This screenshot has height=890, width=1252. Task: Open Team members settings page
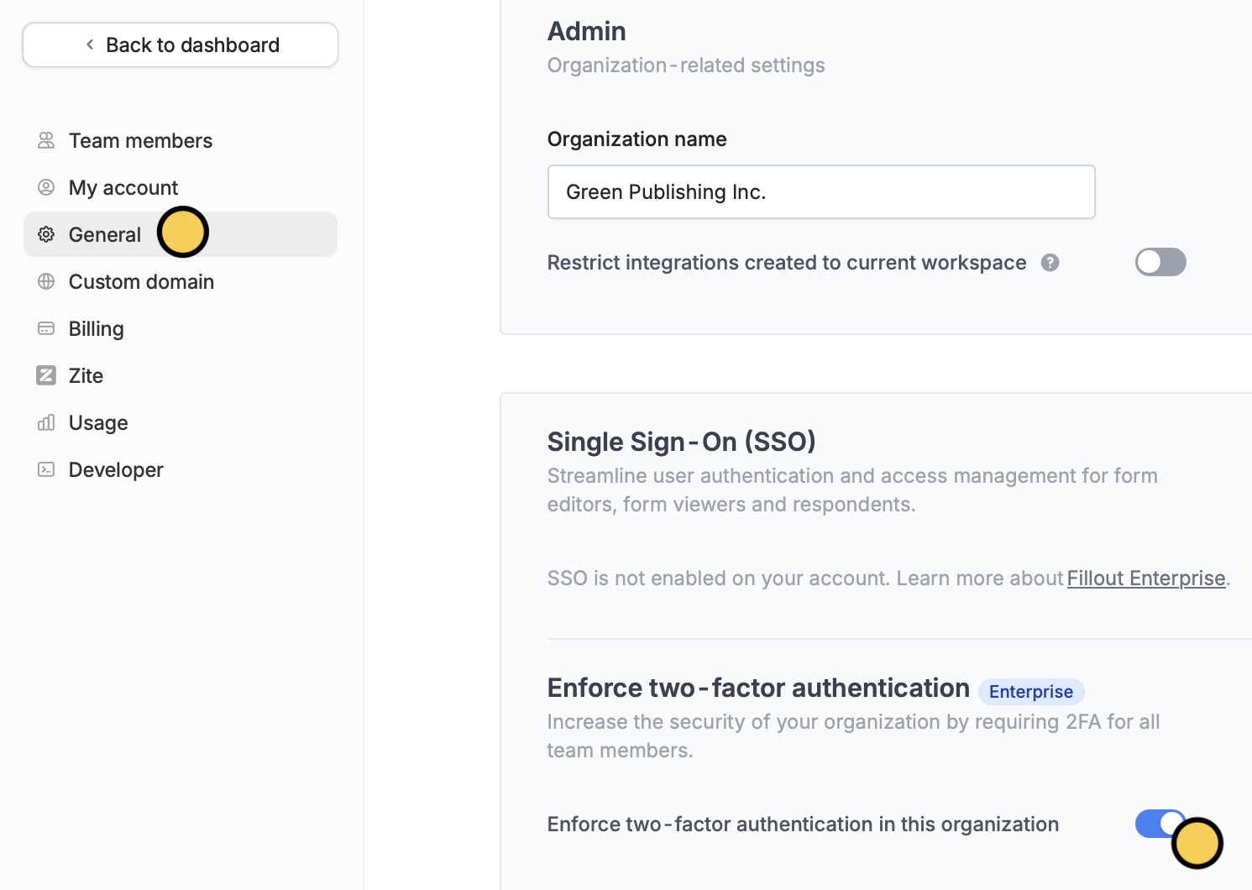[140, 140]
